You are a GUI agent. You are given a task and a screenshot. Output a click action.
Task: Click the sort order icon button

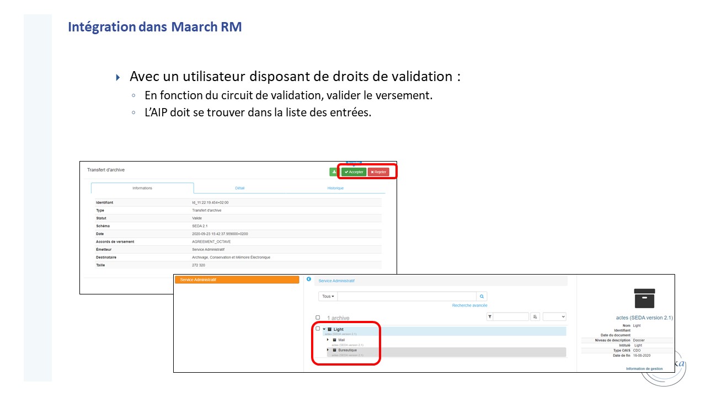coord(535,317)
